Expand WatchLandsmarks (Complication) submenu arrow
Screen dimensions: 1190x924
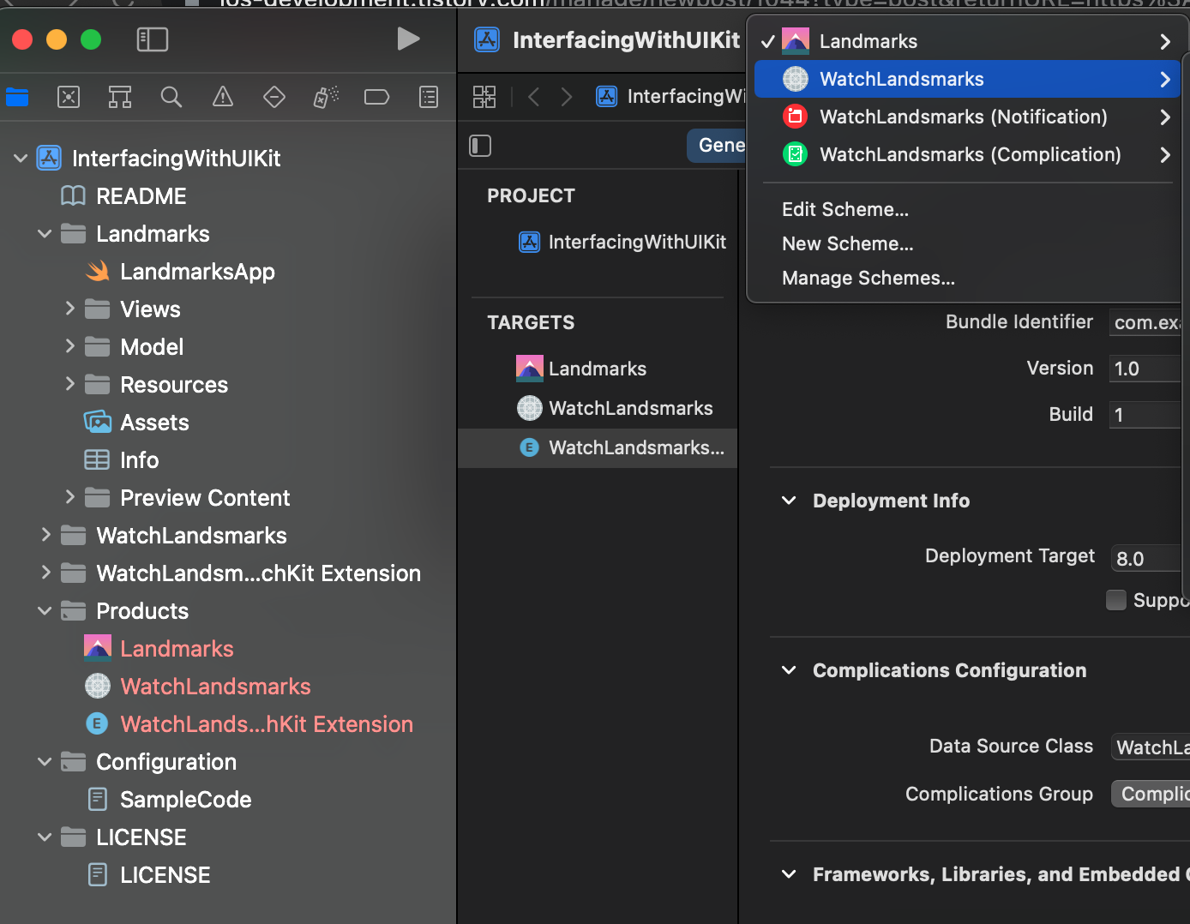click(1164, 154)
